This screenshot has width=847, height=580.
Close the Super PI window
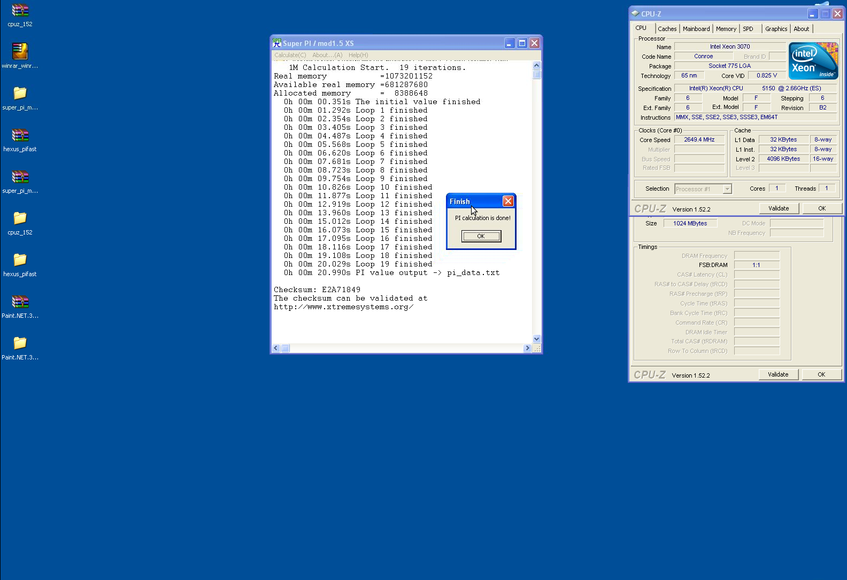[534, 43]
